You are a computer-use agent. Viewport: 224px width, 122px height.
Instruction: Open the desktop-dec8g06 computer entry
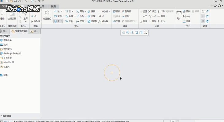[10, 53]
